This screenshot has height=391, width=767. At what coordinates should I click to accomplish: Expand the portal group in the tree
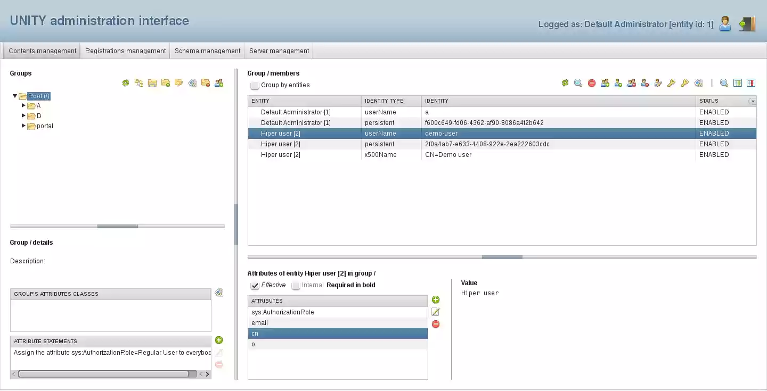[x=23, y=126]
